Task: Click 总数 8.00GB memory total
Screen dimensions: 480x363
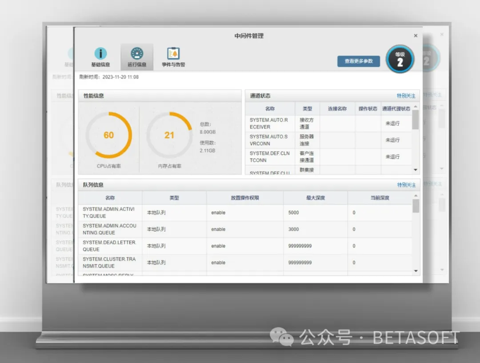Action: [x=208, y=128]
